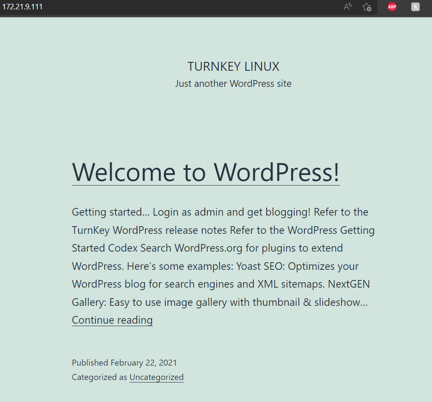Click the Read aloud icon
The image size is (432, 402).
[348, 7]
